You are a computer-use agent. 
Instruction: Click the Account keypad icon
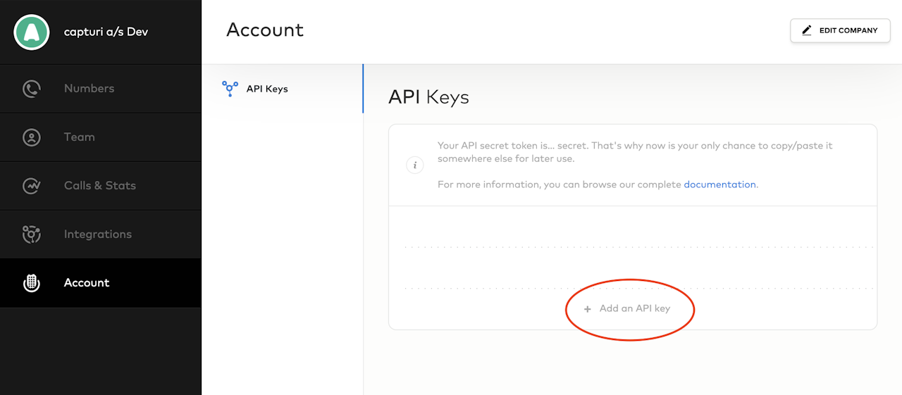coord(32,283)
